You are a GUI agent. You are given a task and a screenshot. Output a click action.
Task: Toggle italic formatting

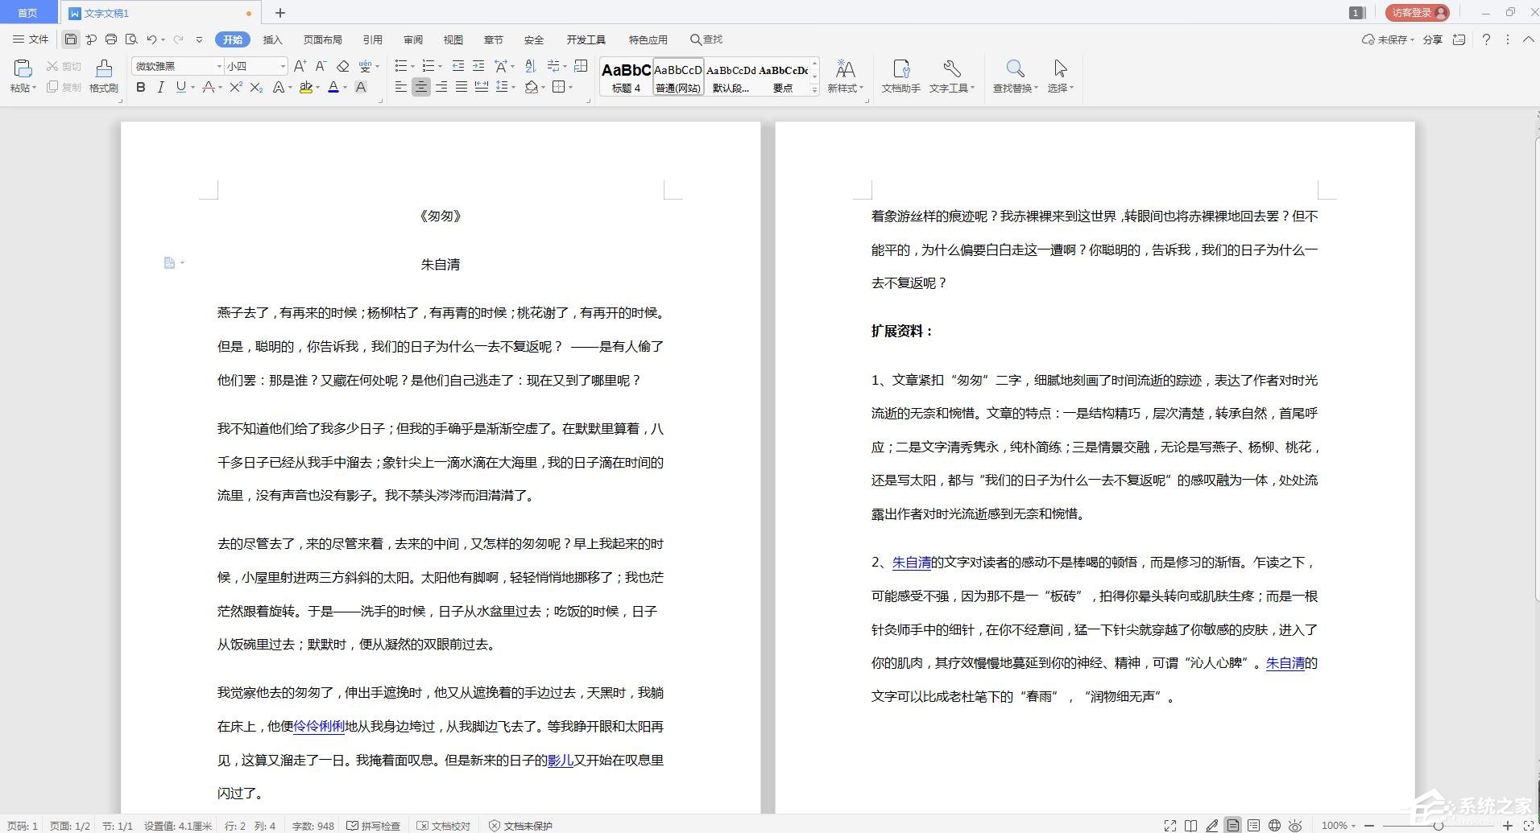pyautogui.click(x=160, y=88)
